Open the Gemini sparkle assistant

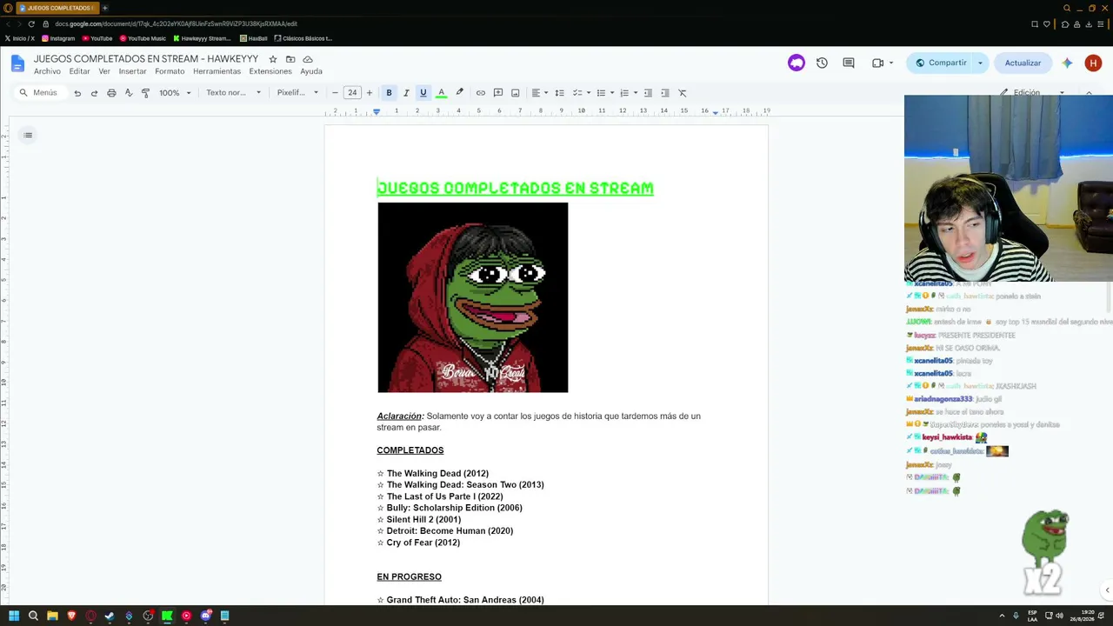pos(1067,63)
